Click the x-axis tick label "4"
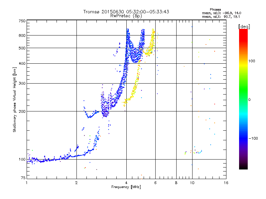This screenshot has width=266, height=199. 126,183
